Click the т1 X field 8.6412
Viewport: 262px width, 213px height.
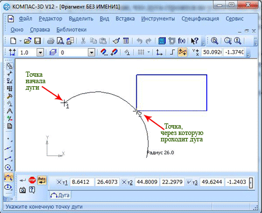point(82,182)
